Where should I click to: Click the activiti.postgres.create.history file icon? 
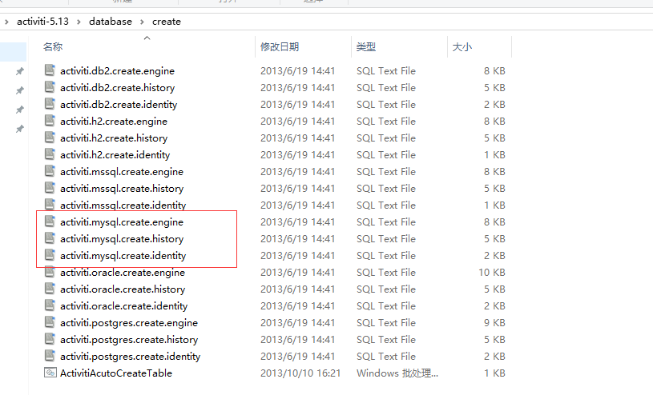coord(50,339)
